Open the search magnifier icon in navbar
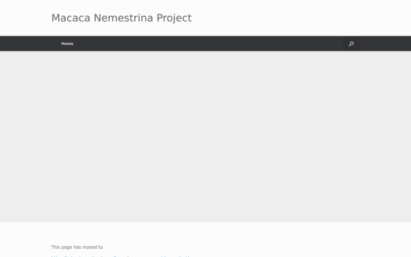Viewport: 411px width, 257px height. pyautogui.click(x=351, y=44)
